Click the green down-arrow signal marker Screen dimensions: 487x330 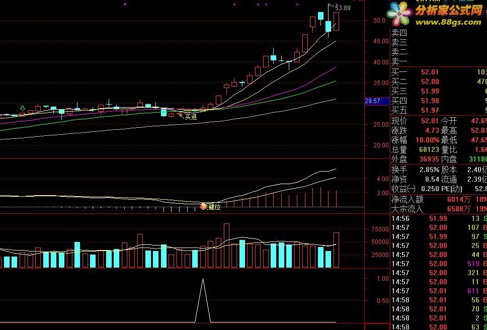coord(22,108)
